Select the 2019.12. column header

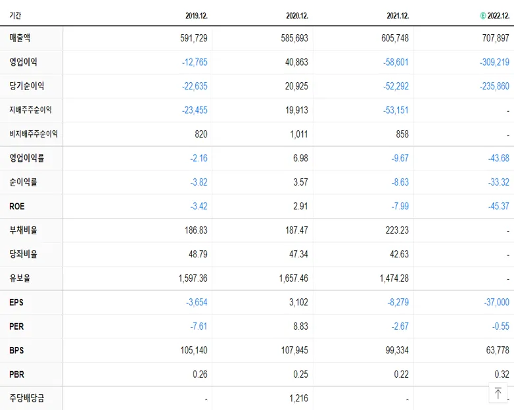click(197, 15)
